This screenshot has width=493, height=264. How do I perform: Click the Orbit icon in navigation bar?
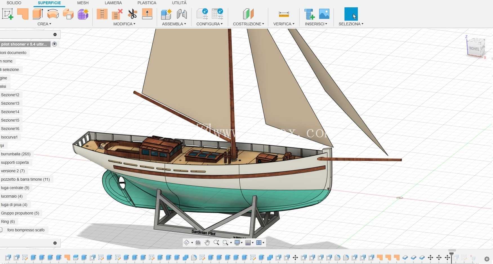coord(186,243)
